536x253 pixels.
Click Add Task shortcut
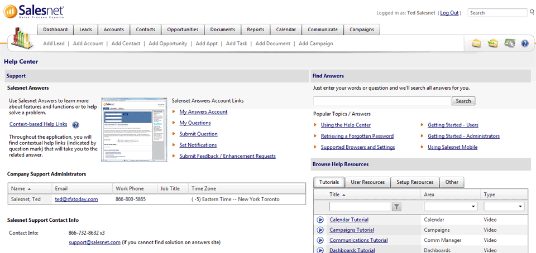pos(237,43)
